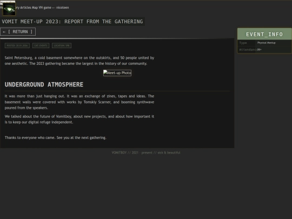The image size is (292, 219).
Task: Follow the nicoteen link in header
Action: [x=62, y=8]
